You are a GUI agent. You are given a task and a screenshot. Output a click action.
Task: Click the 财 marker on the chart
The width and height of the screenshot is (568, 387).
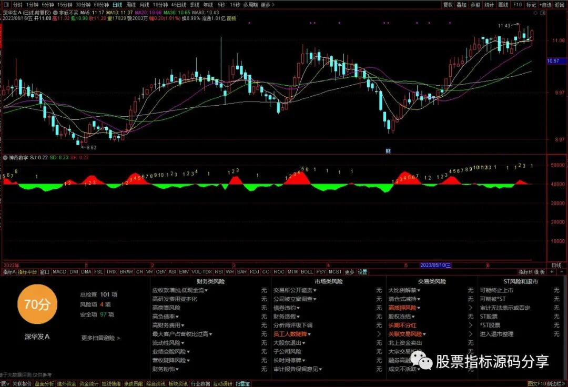point(388,151)
